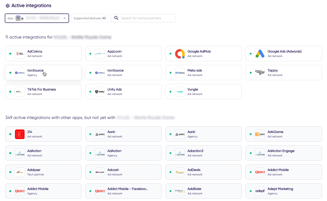Open the Google AdMob integration name
This screenshot has width=327, height=201.
click(x=199, y=51)
